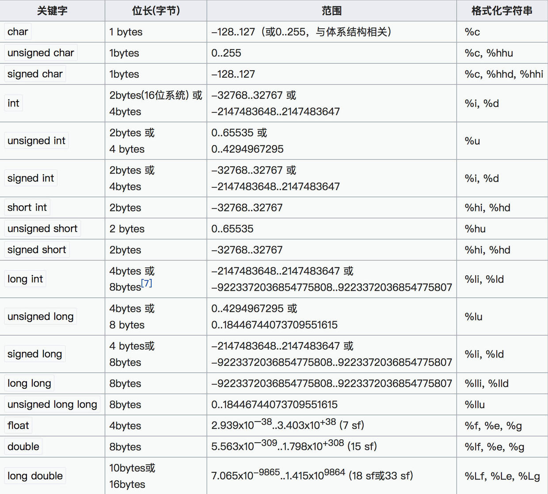Screen dimensions: 548x494
Task: Click the 'unsigned int' keyword label
Action: point(36,141)
